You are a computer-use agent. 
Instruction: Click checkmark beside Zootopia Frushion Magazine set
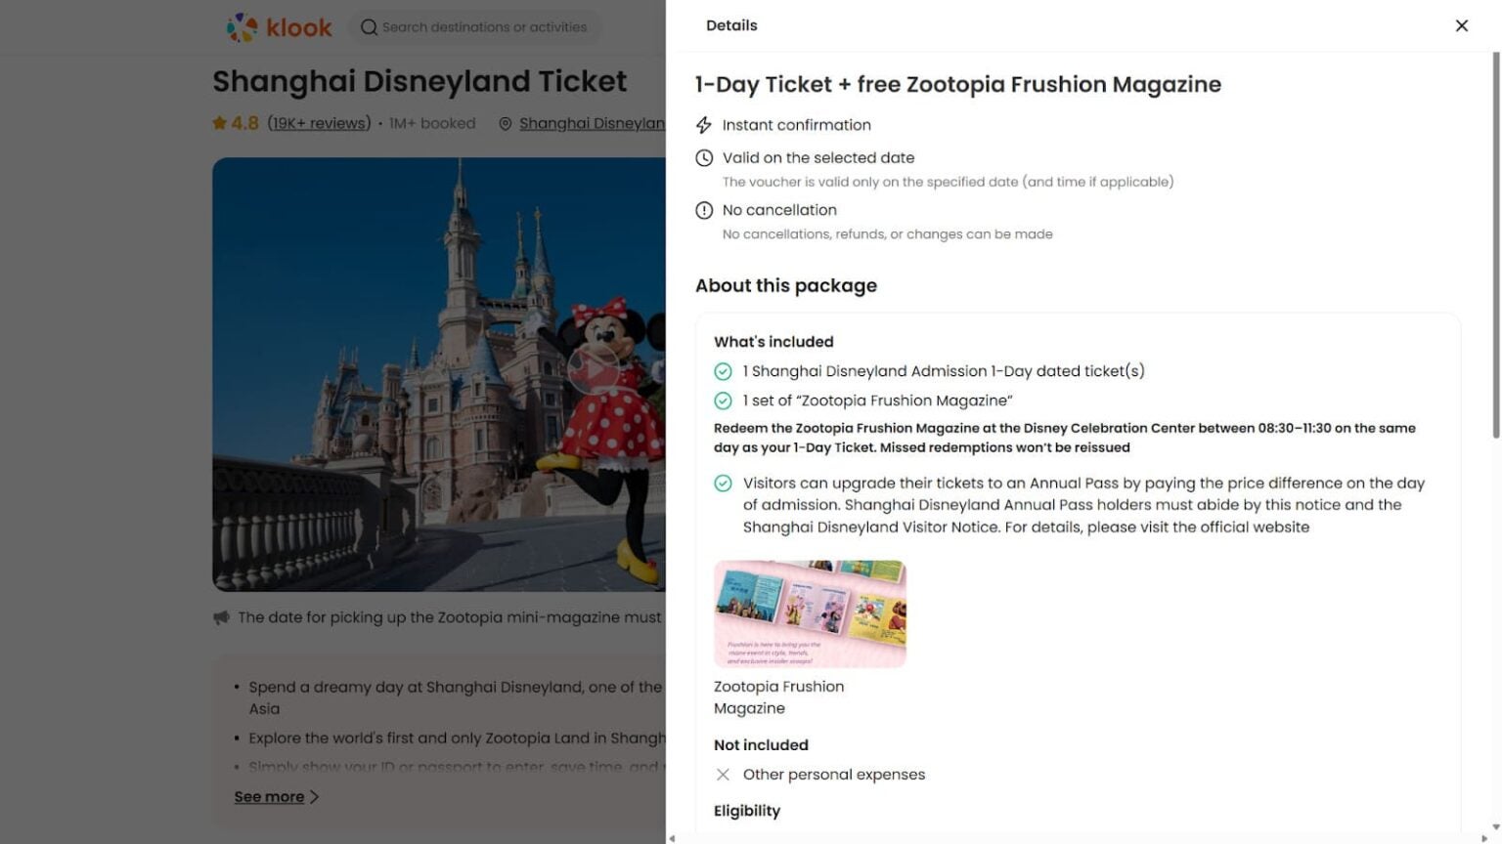point(723,401)
